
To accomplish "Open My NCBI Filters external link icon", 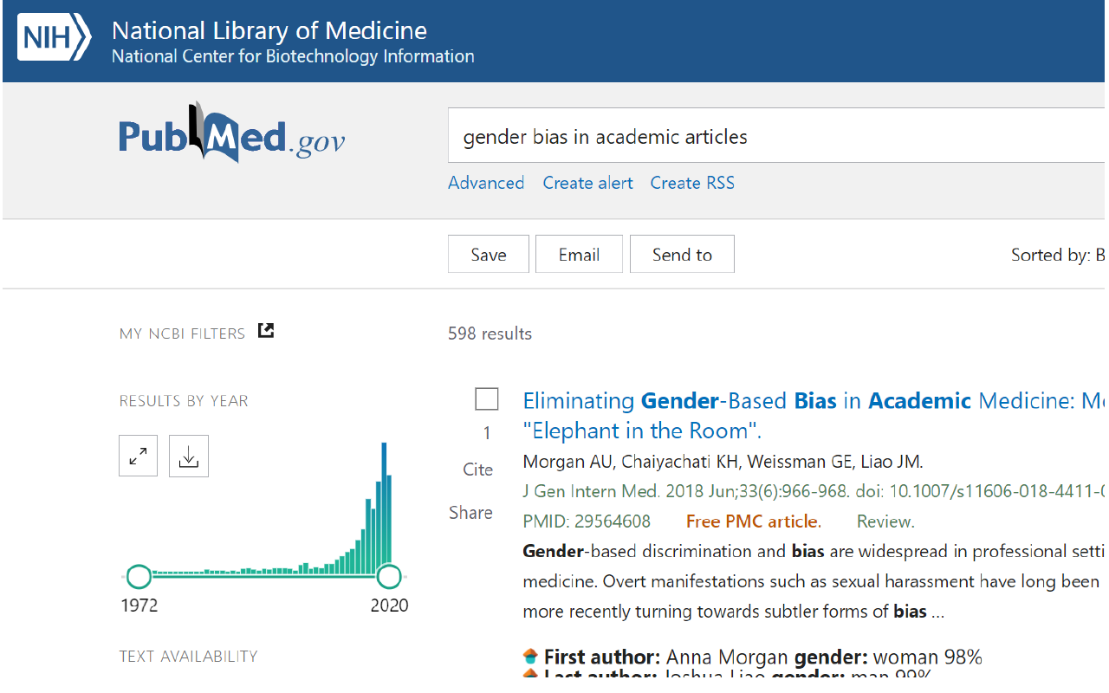I will pos(266,330).
